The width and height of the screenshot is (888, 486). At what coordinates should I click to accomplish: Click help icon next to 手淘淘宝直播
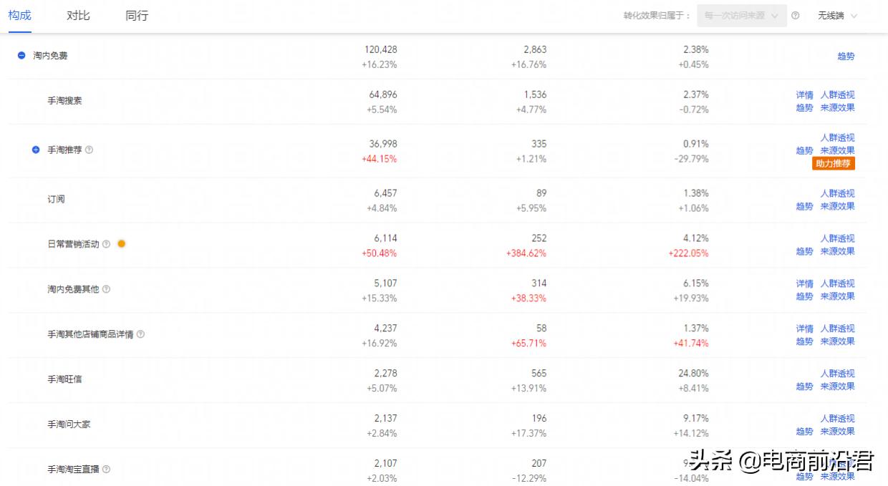click(x=107, y=470)
